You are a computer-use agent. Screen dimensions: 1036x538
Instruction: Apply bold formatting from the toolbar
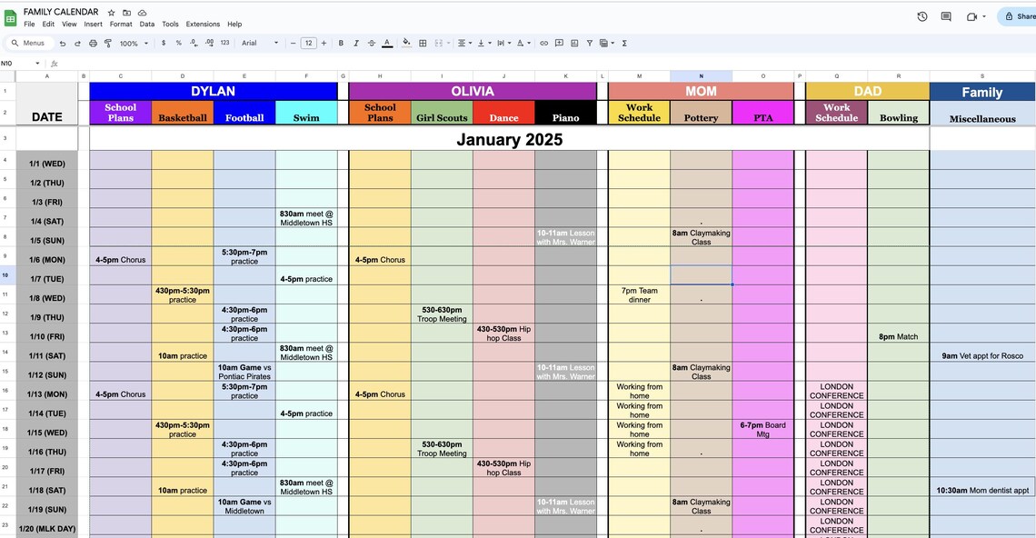[341, 43]
